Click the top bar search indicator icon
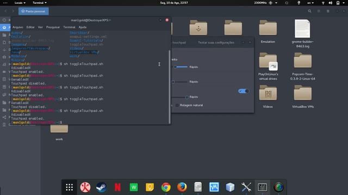Image resolution: width=348 pixels, height=195 pixels. 287,3
